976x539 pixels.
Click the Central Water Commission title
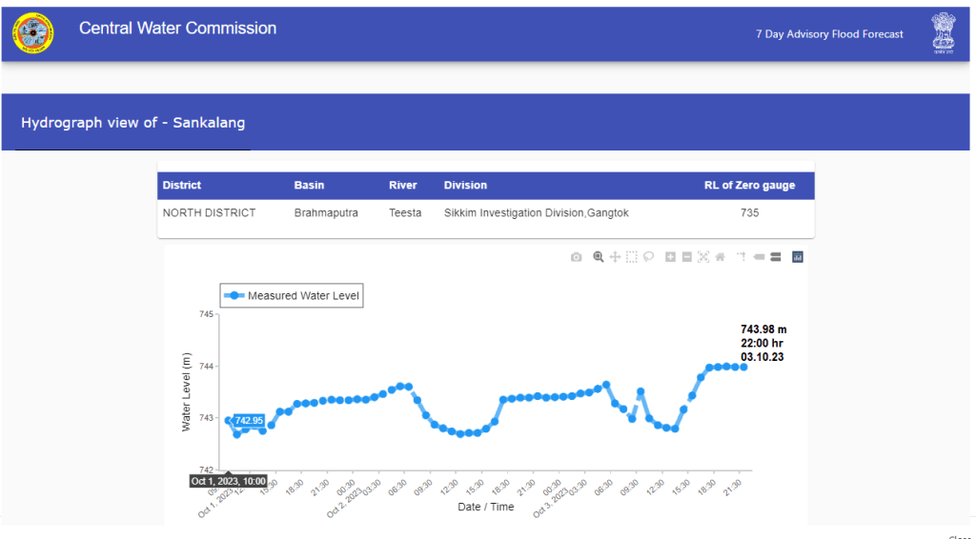pyautogui.click(x=177, y=29)
